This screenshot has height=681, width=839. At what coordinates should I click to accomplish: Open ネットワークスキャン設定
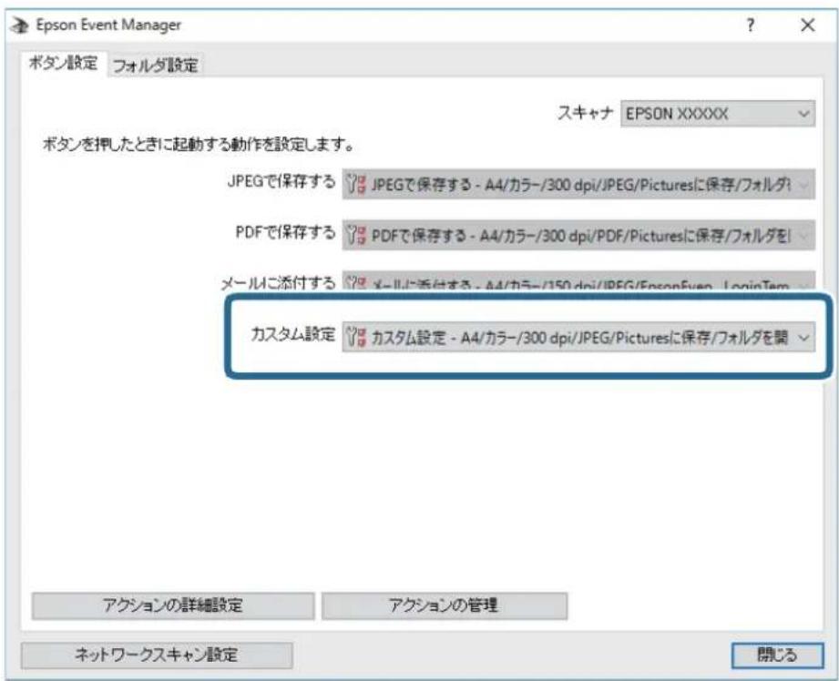click(157, 655)
